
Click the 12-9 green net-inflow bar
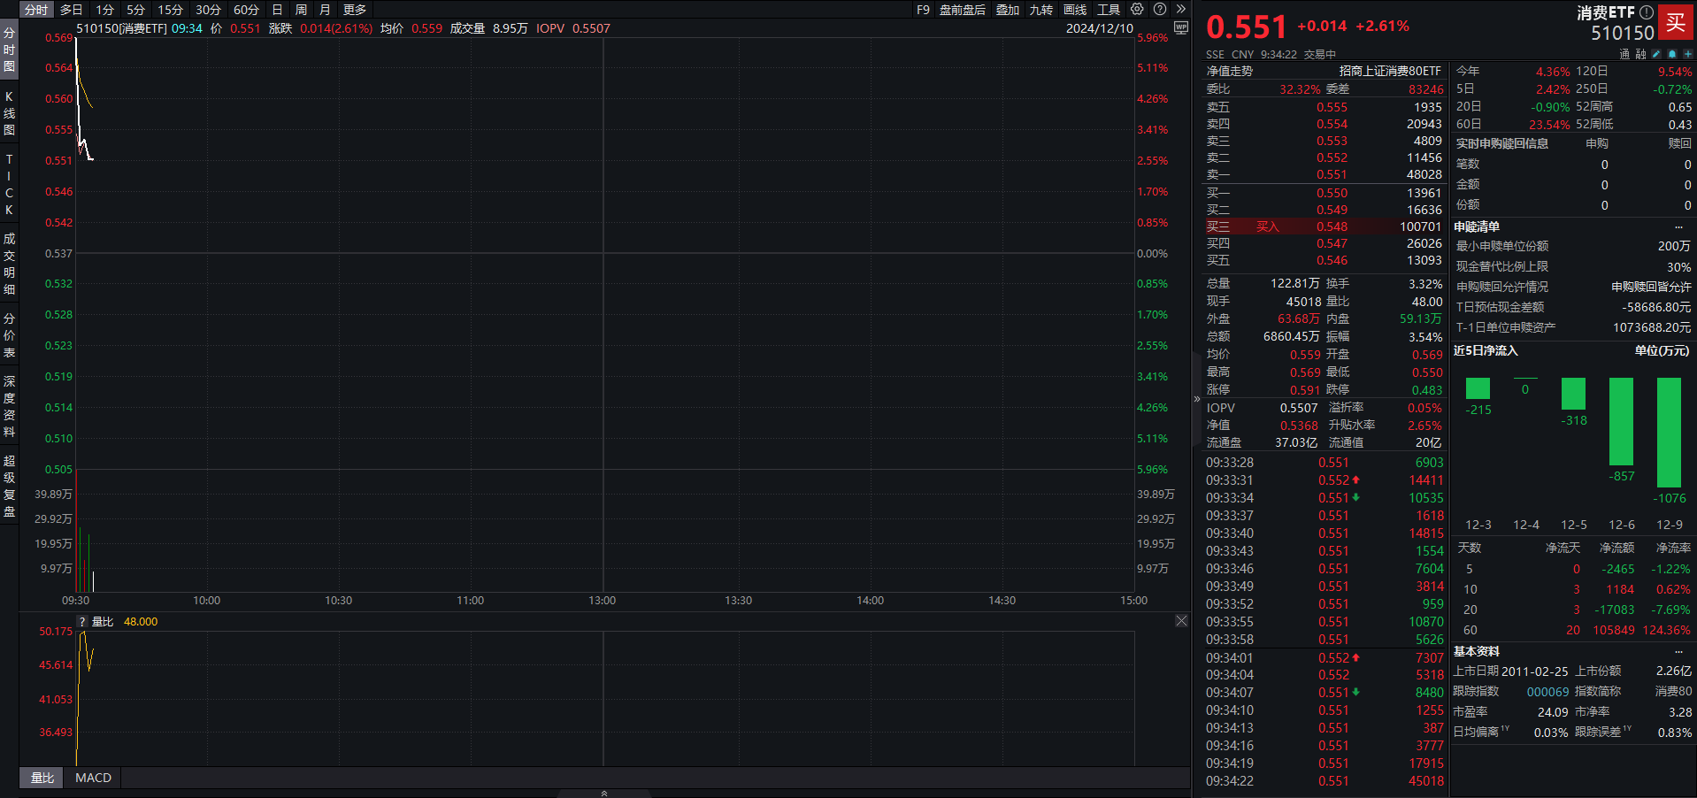tap(1669, 433)
